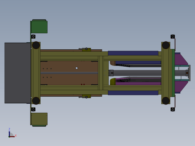Select the olive box below the frame
Image resolution: width=195 pixels, height=146 pixels.
pyautogui.click(x=39, y=119)
